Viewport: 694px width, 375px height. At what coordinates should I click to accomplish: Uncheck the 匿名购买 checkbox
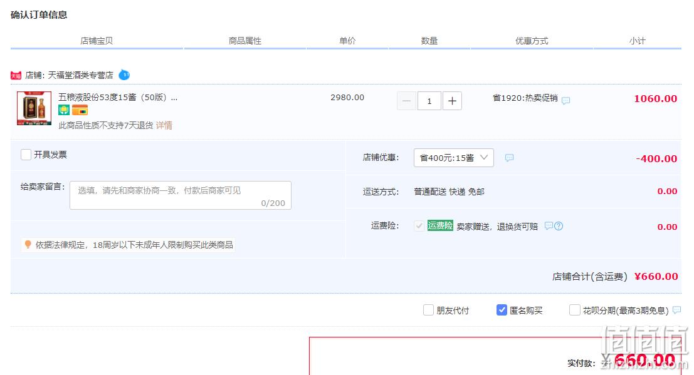502,310
